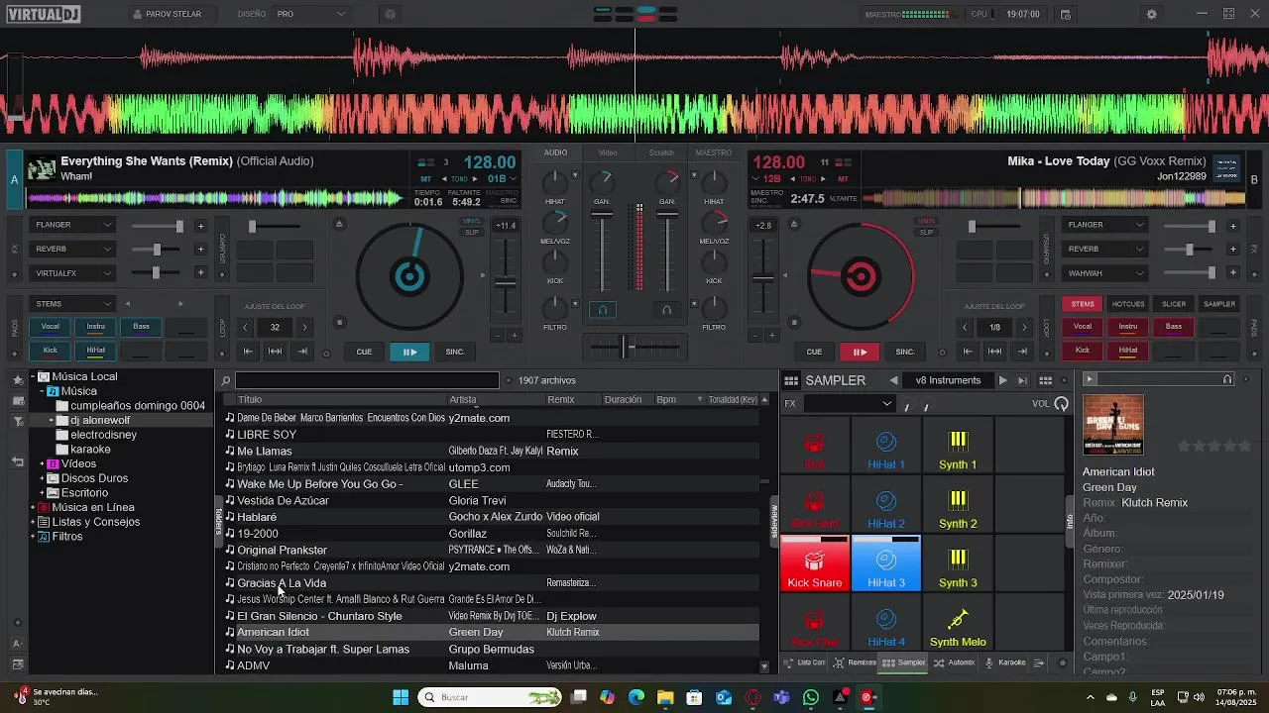Open deck A STEMS pads dropdown

[73, 303]
